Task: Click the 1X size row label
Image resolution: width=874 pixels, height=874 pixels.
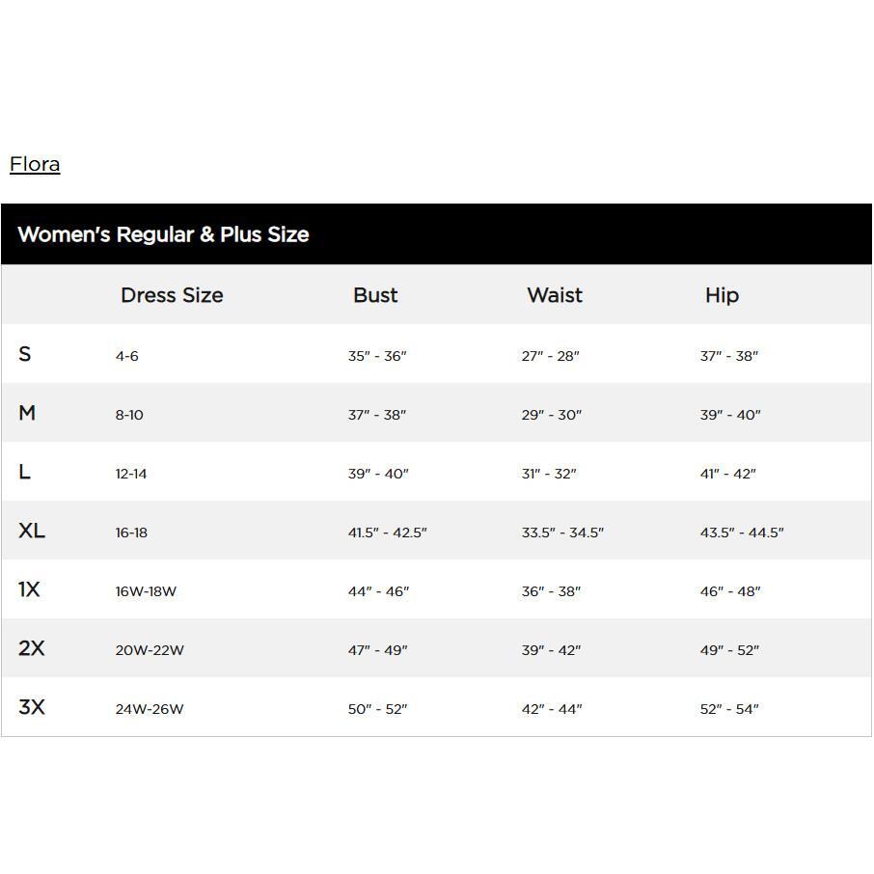Action: click(29, 589)
